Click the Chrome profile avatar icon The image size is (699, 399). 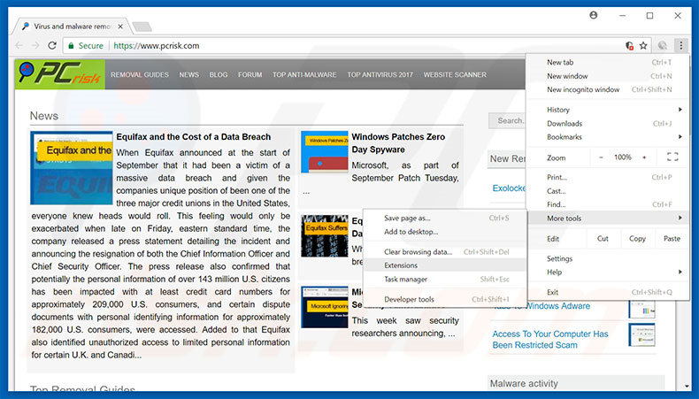tap(594, 15)
